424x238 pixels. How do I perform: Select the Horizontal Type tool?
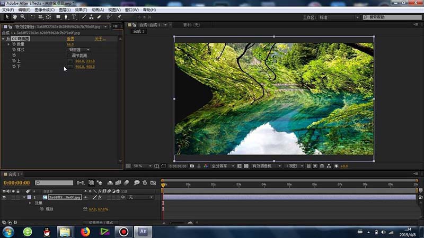74,17
